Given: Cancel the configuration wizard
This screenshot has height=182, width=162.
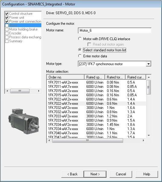Looking at the screenshot, I should pyautogui.click(x=121, y=174).
